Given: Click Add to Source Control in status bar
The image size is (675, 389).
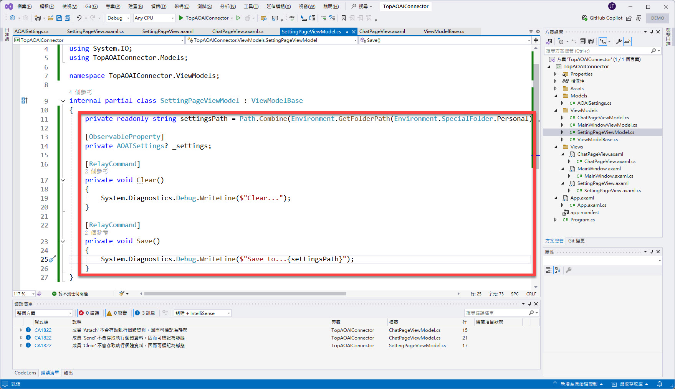Looking at the screenshot, I should point(578,384).
